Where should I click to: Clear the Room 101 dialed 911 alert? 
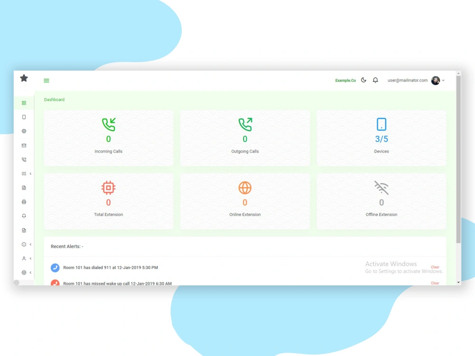point(435,267)
